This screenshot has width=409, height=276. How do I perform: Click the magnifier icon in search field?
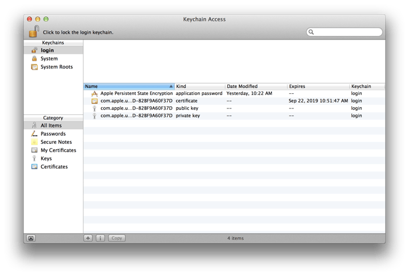click(311, 32)
